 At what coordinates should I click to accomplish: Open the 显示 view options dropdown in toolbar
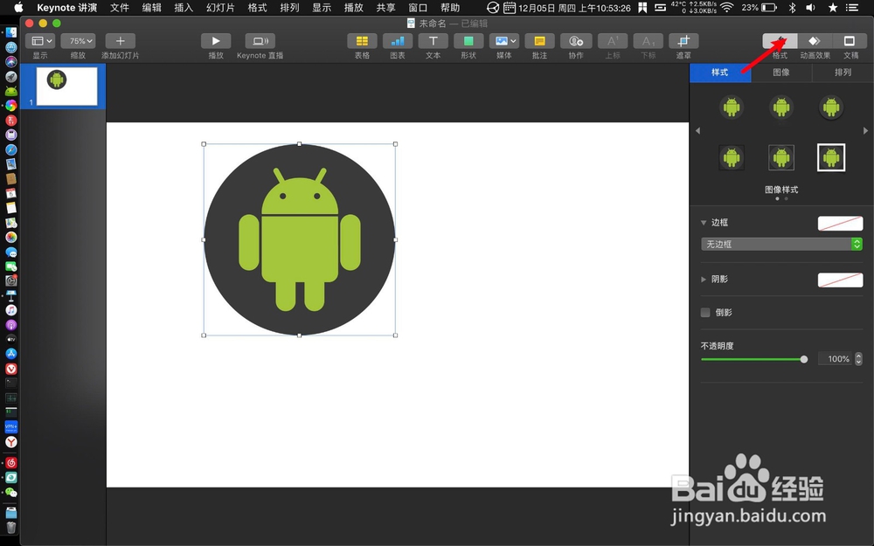click(x=40, y=41)
